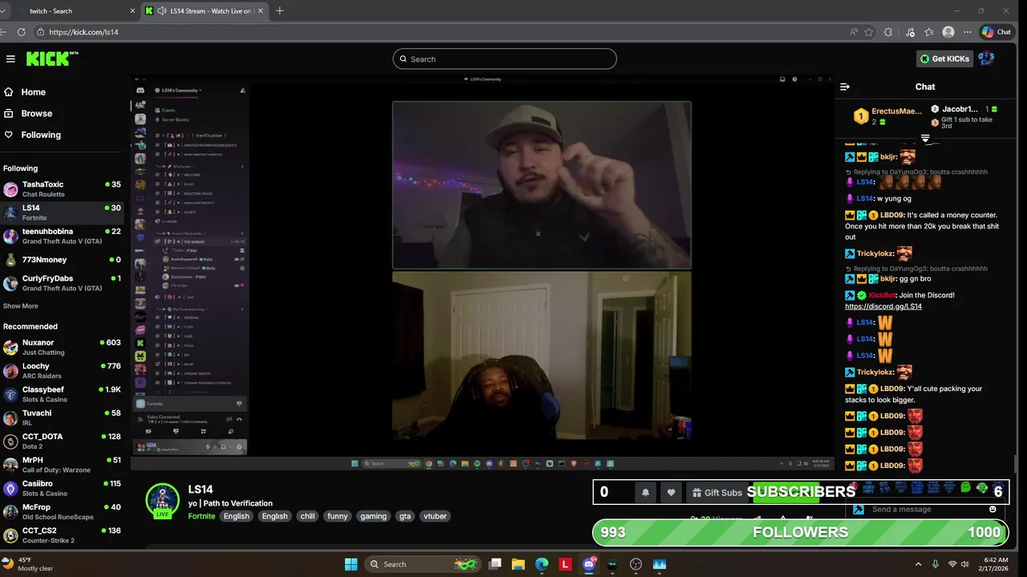1027x577 pixels.
Task: Click the LS14 live avatar
Action: point(162,500)
